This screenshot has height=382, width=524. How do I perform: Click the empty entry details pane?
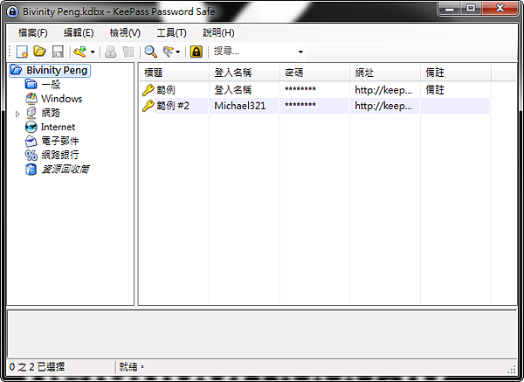click(x=262, y=334)
